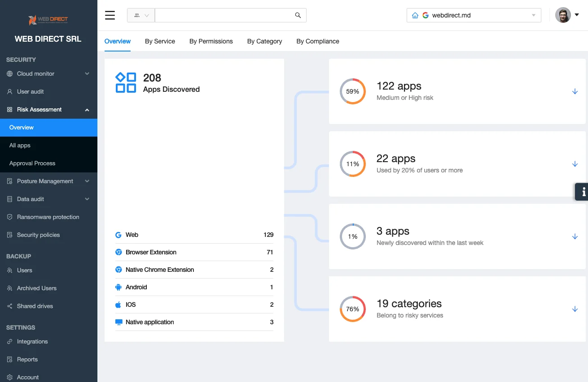Switch to the By Category tab

pyautogui.click(x=264, y=41)
